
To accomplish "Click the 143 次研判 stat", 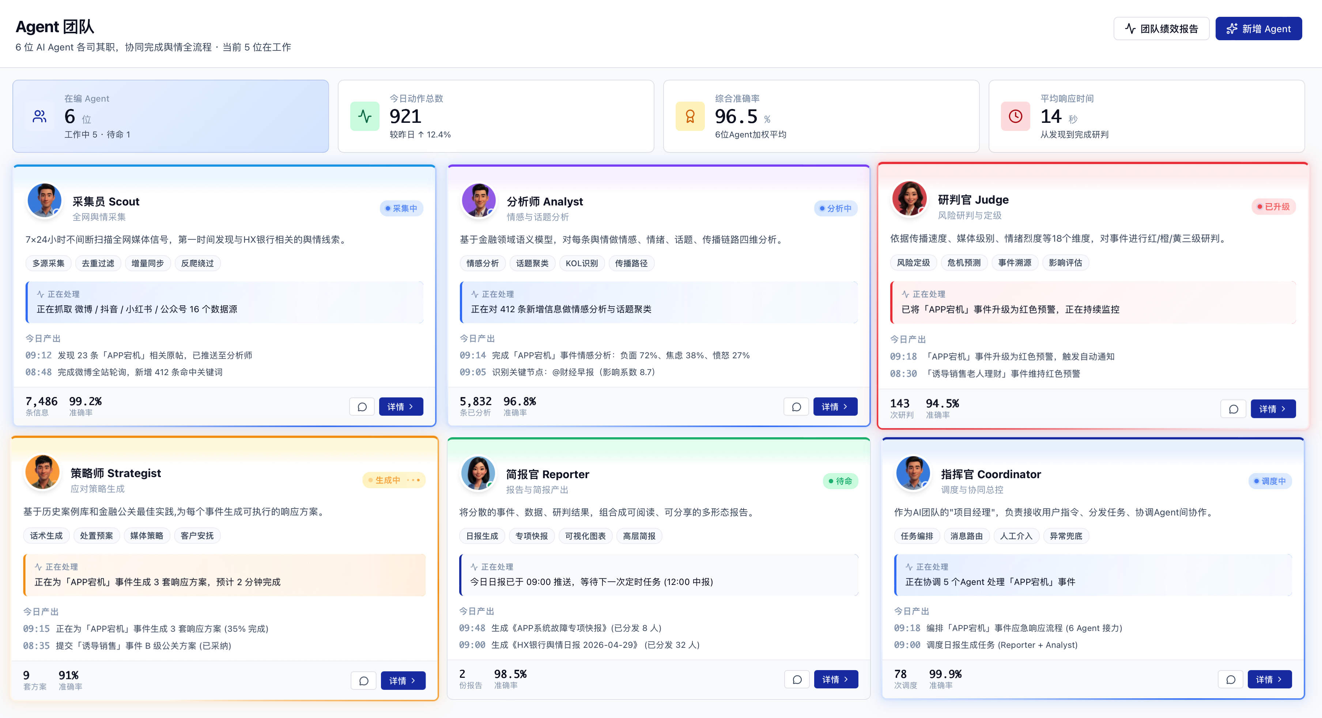I will point(902,408).
